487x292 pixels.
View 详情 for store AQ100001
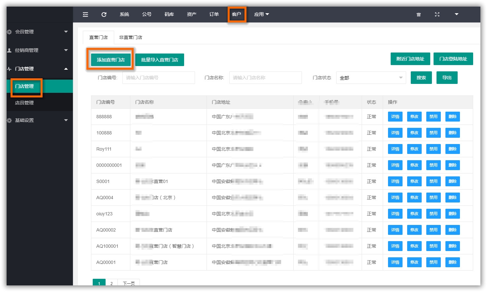click(395, 246)
